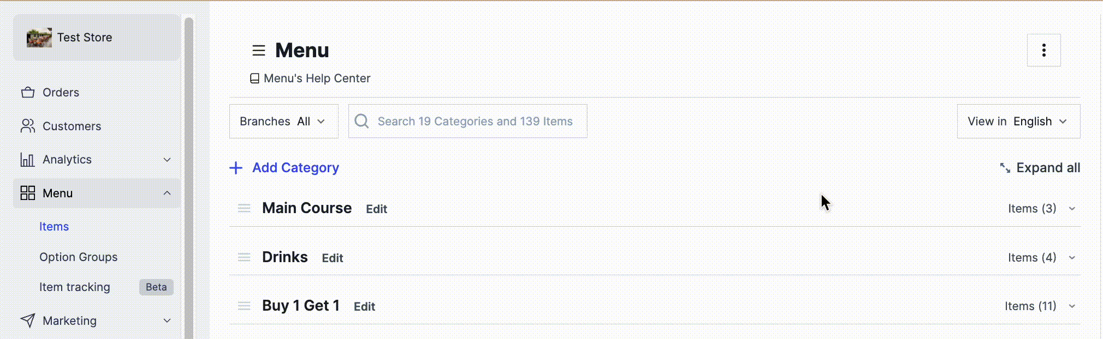Click the Analytics bar chart icon
1103x339 pixels.
pos(27,160)
